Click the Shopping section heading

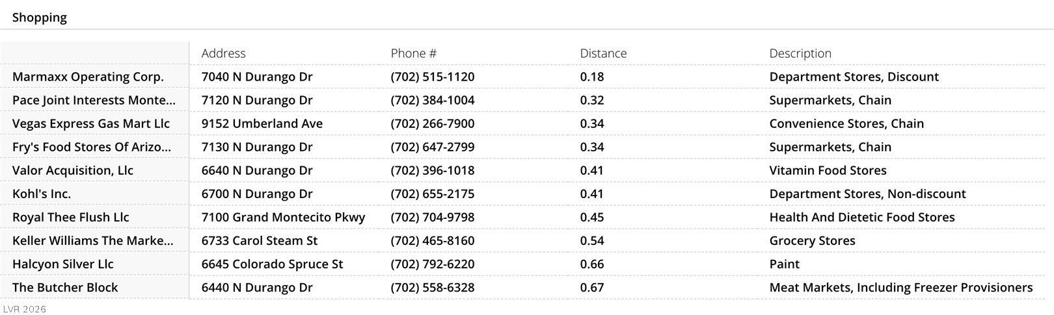pyautogui.click(x=39, y=18)
